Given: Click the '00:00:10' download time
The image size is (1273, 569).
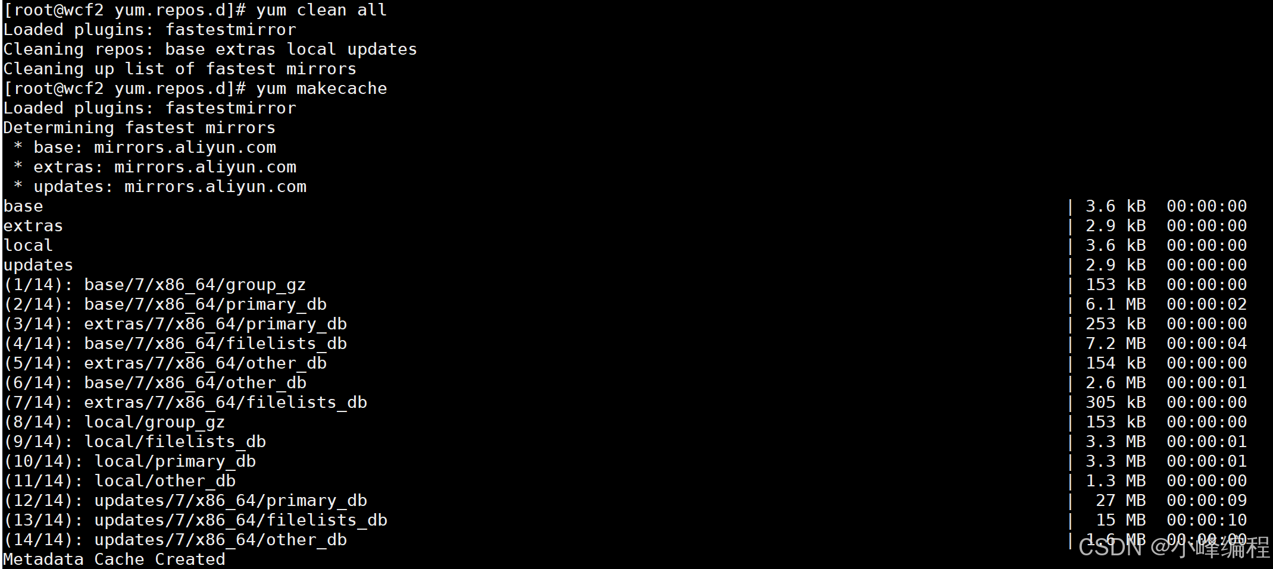Looking at the screenshot, I should click(1206, 520).
